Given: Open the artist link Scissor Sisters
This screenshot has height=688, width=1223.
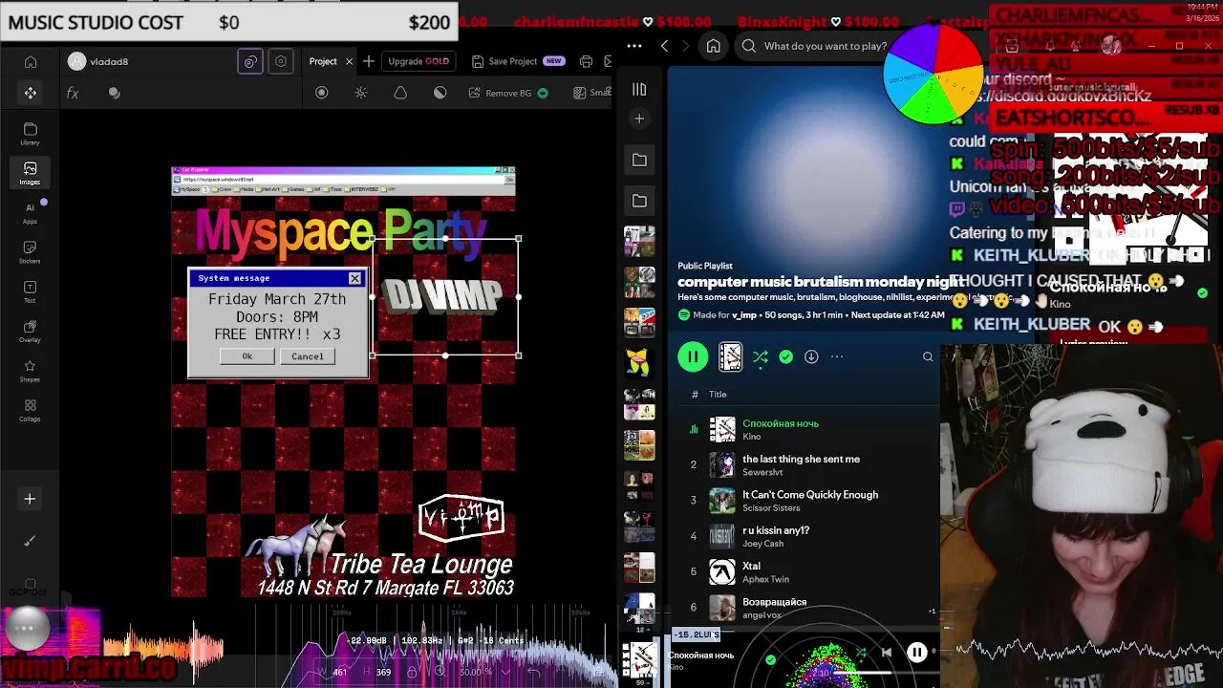Looking at the screenshot, I should 771,507.
